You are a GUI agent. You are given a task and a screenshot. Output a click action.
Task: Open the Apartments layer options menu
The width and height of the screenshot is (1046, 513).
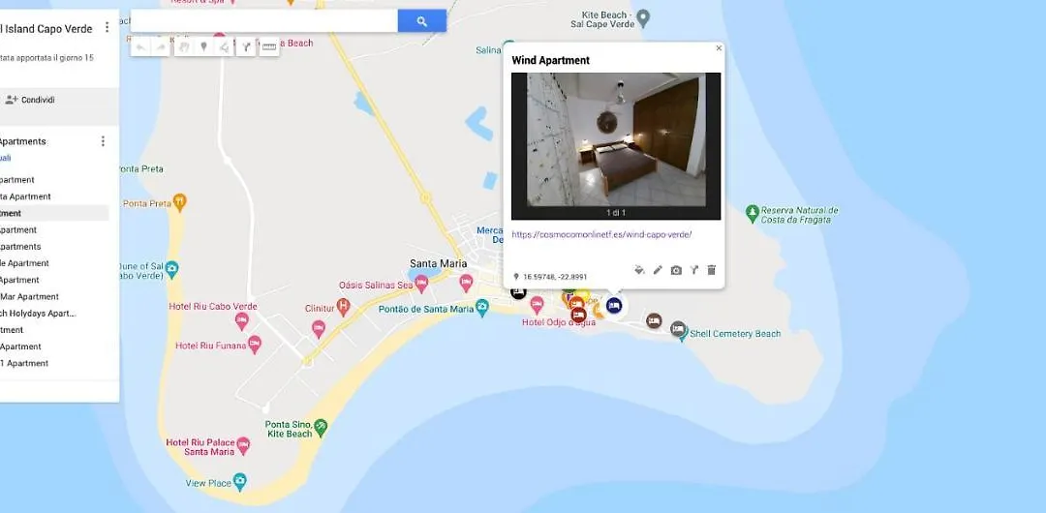click(x=103, y=141)
